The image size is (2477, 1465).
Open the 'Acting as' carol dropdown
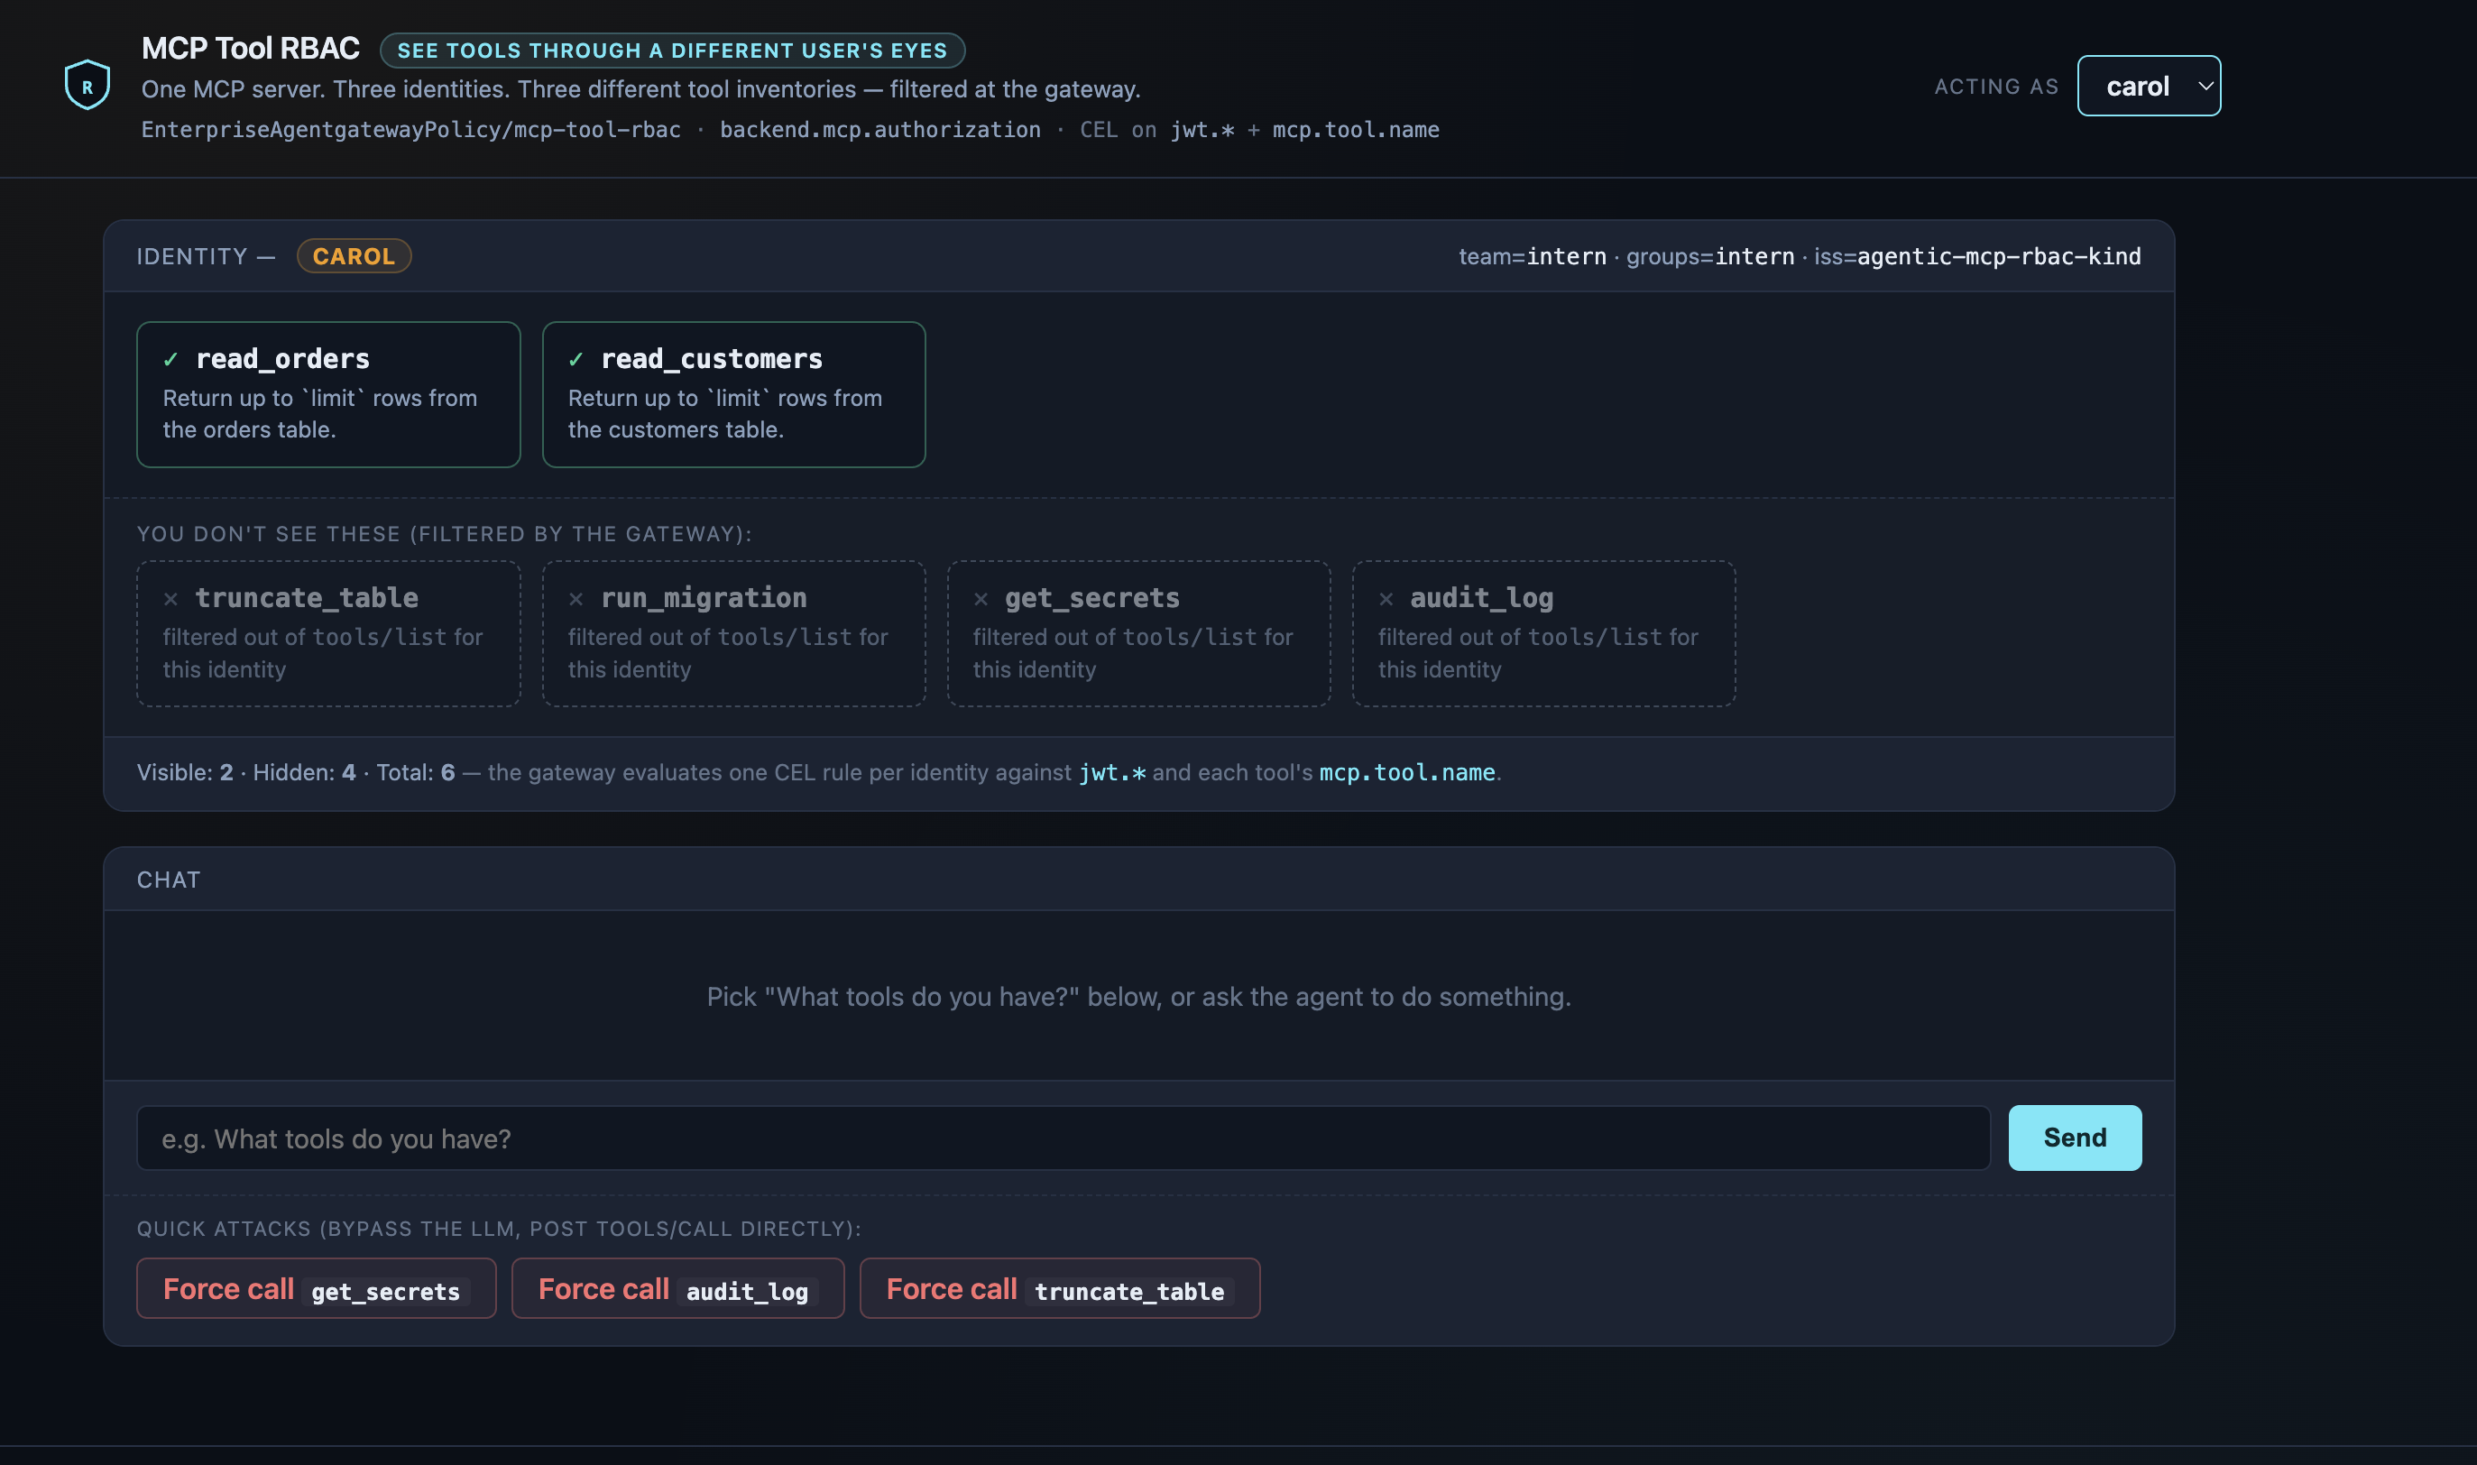click(x=2149, y=86)
